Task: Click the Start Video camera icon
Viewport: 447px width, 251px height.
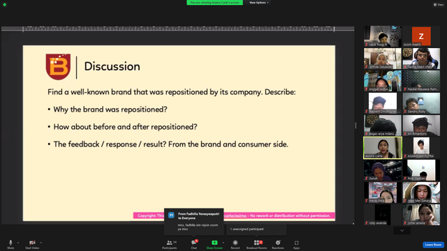Action: pyautogui.click(x=32, y=243)
